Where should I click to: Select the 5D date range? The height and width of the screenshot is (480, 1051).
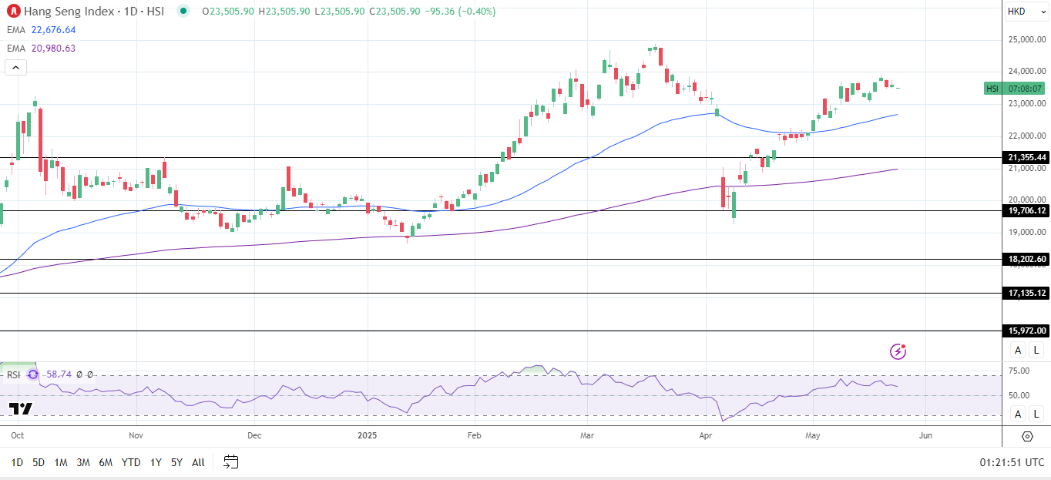pos(39,462)
